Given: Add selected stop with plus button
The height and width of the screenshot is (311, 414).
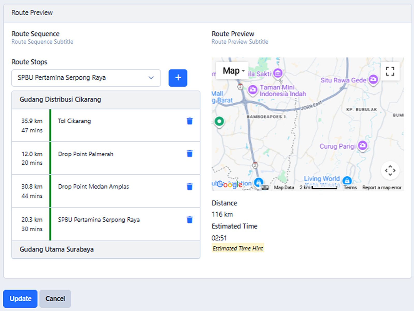Looking at the screenshot, I should coord(178,78).
